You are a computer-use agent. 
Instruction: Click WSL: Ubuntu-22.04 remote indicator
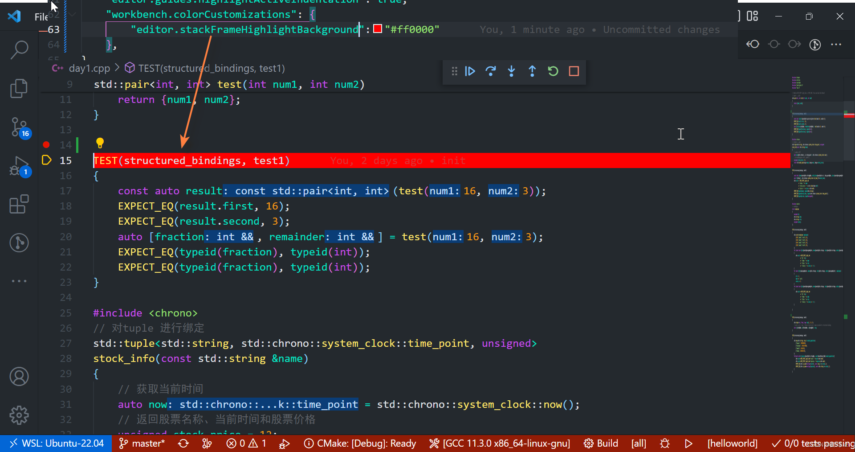click(x=56, y=444)
